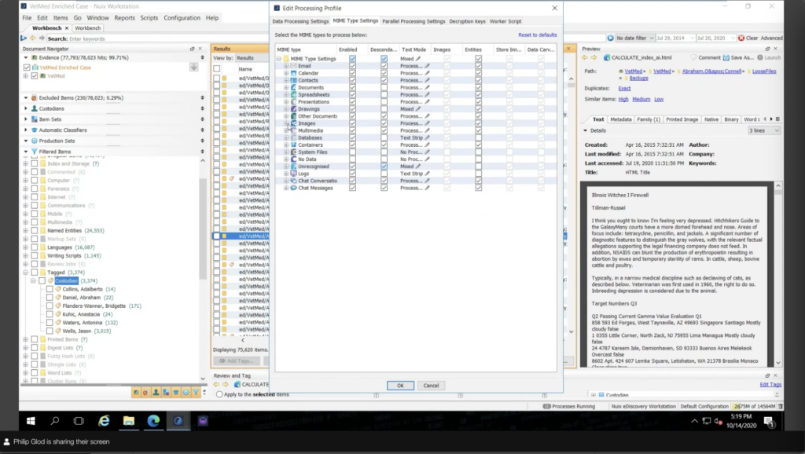Toggle Entities checkbox for Logs
The height and width of the screenshot is (454, 805).
(479, 174)
